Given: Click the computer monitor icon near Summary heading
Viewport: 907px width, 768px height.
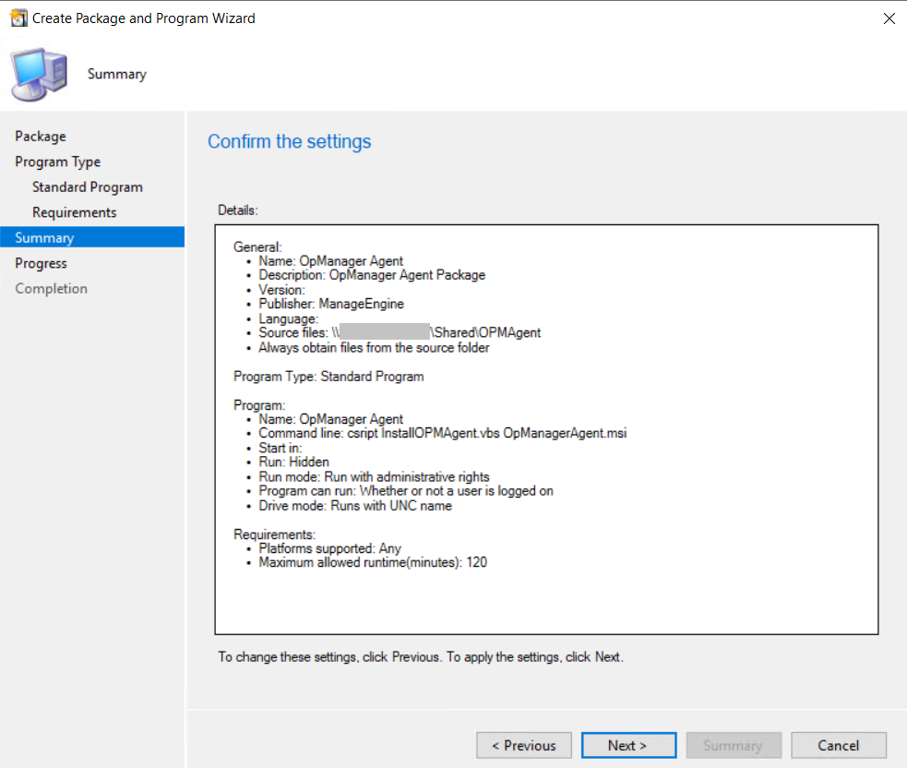Looking at the screenshot, I should (x=39, y=72).
